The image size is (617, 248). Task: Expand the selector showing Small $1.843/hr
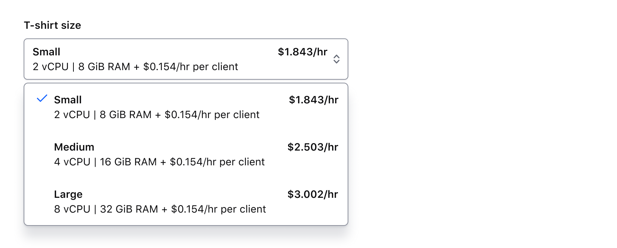pos(185,59)
